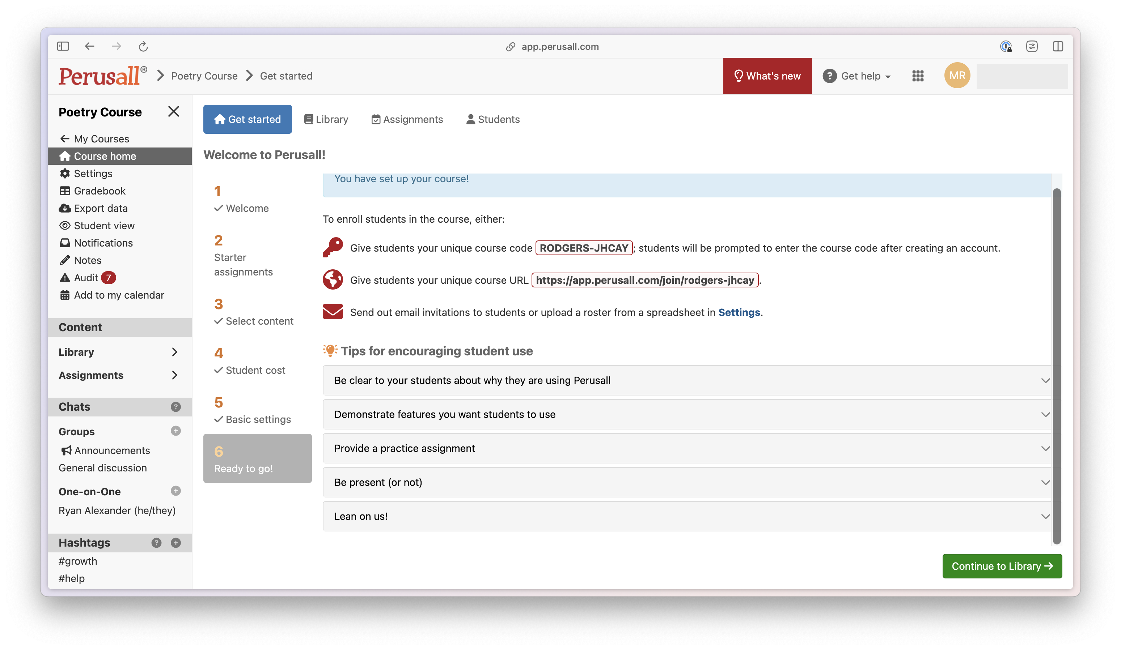Click the course URL rodgers-jhcay link
The width and height of the screenshot is (1121, 650).
[645, 280]
